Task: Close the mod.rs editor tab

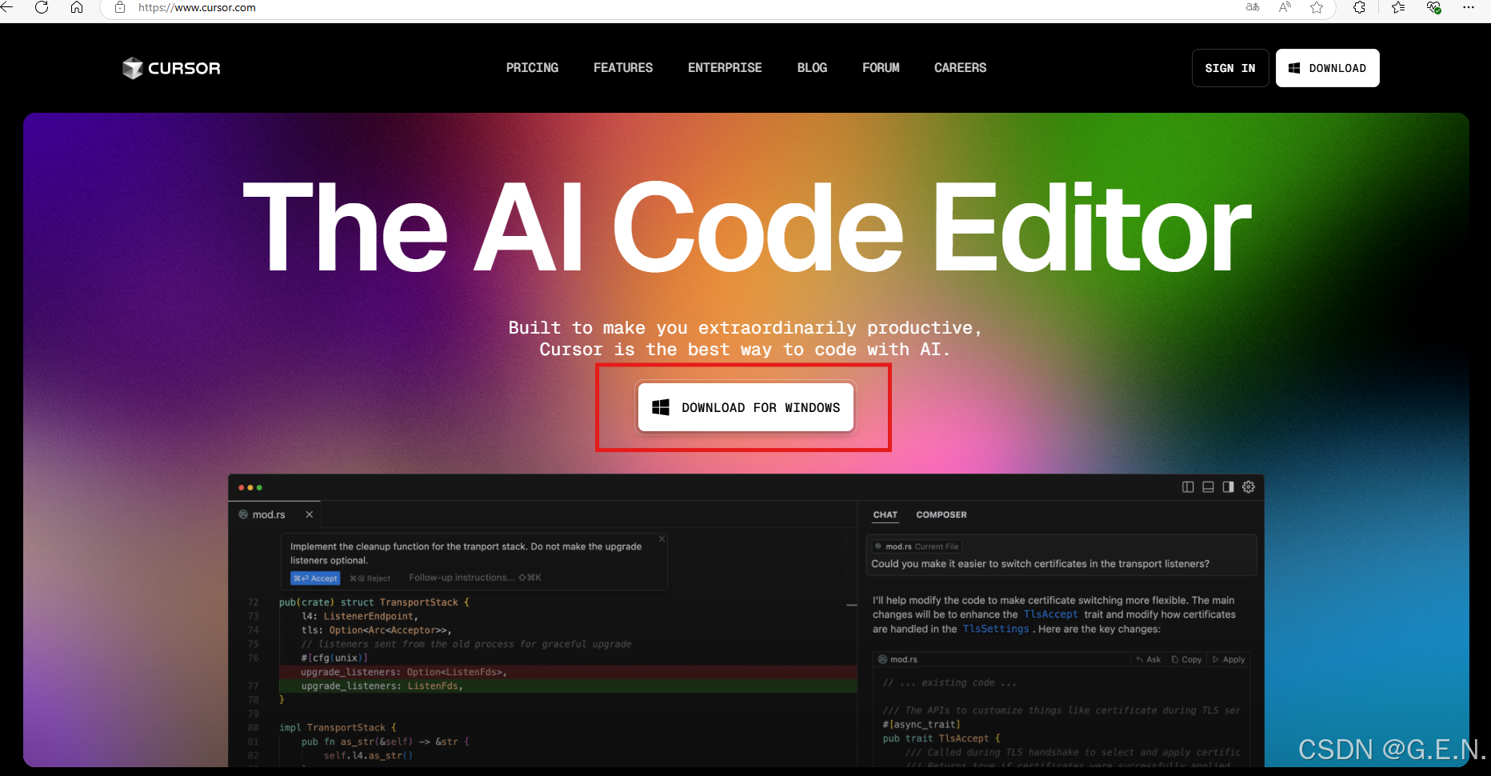Action: [x=309, y=514]
